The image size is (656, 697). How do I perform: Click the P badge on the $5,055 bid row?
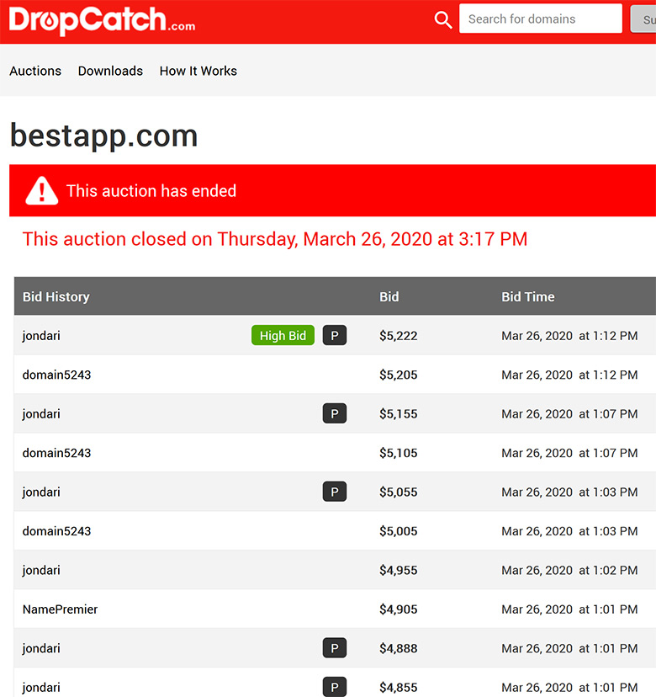click(335, 492)
